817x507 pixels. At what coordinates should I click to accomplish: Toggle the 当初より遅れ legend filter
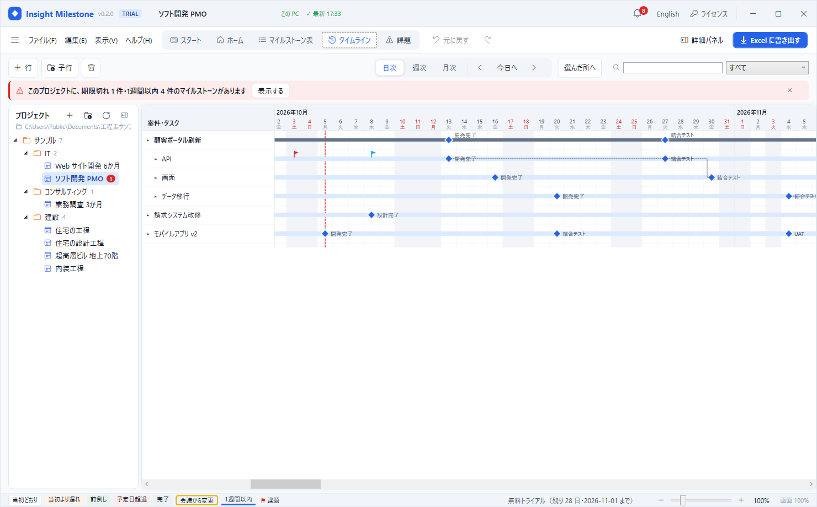64,500
